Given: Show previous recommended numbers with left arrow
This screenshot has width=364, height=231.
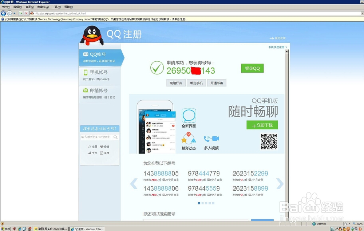Looking at the screenshot, I should pos(134,184).
